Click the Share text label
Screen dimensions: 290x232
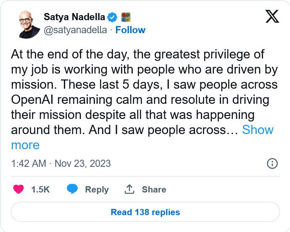tap(154, 190)
